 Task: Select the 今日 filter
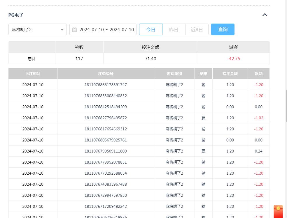click(x=151, y=29)
